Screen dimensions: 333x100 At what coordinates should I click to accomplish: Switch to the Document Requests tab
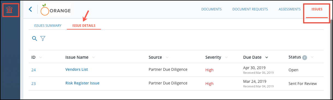tap(250, 9)
